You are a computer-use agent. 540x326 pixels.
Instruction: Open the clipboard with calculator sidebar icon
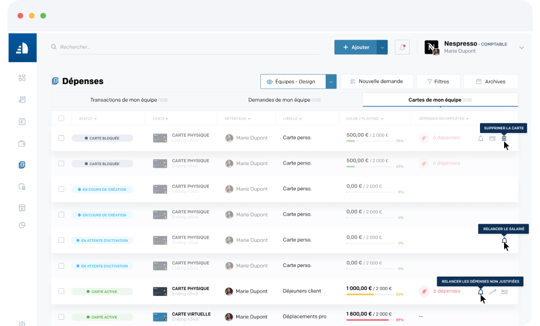point(22,187)
